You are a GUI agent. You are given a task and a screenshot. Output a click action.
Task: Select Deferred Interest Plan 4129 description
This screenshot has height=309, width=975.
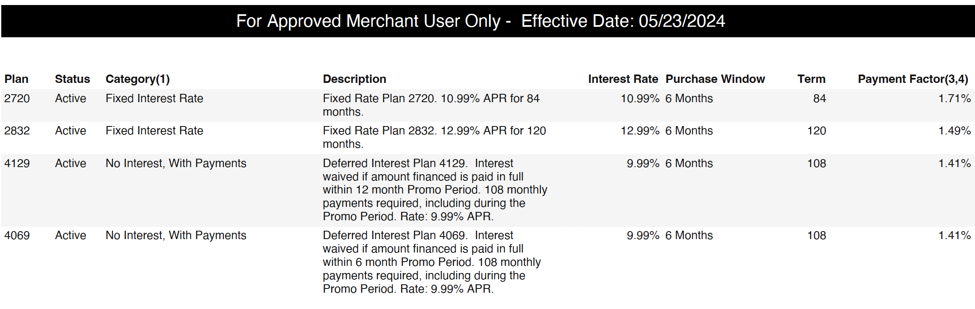435,190
